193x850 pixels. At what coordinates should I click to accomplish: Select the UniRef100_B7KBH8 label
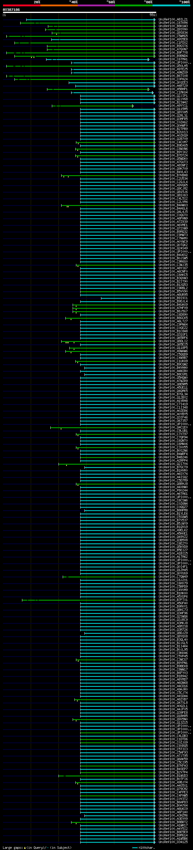pos(173,175)
